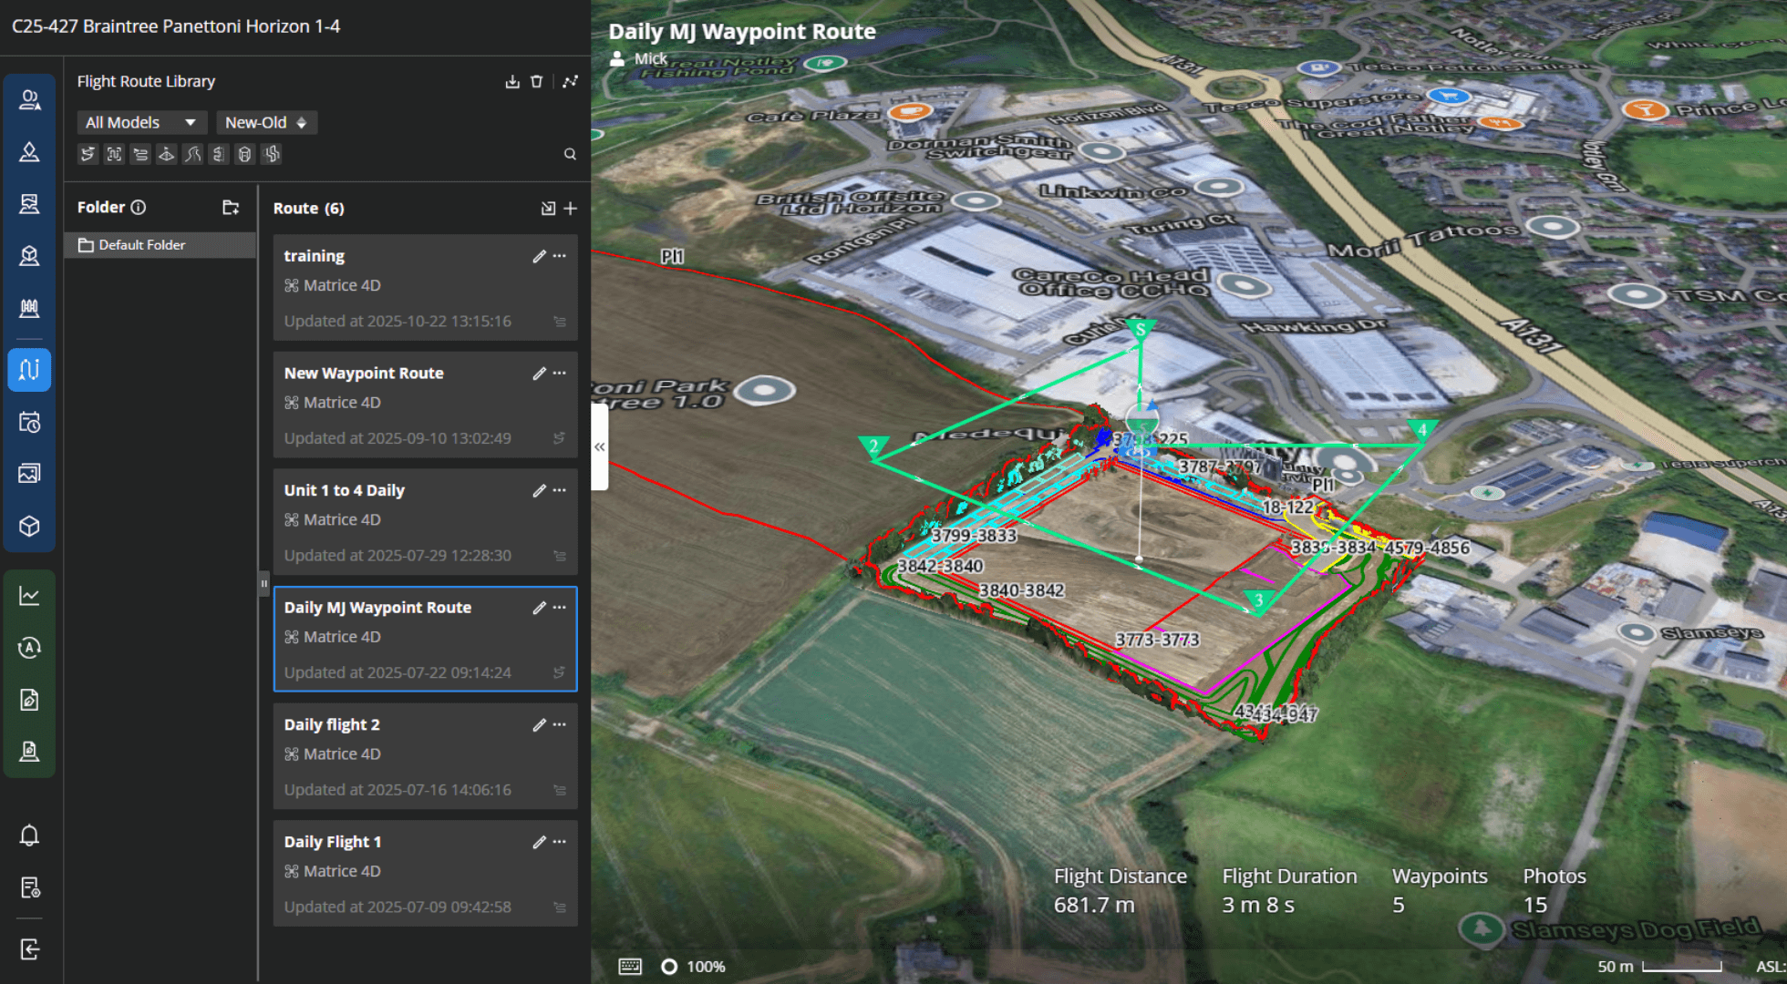Collapse the side panel with chevron handle
The height and width of the screenshot is (984, 1787).
click(x=600, y=446)
